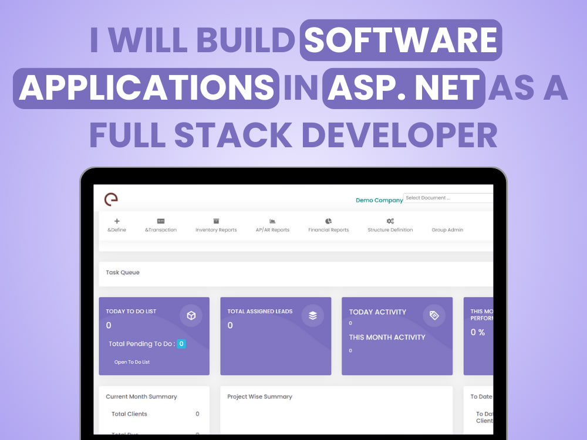587x440 pixels.
Task: Click the gears icon above Structure Definition
Action: click(x=390, y=221)
